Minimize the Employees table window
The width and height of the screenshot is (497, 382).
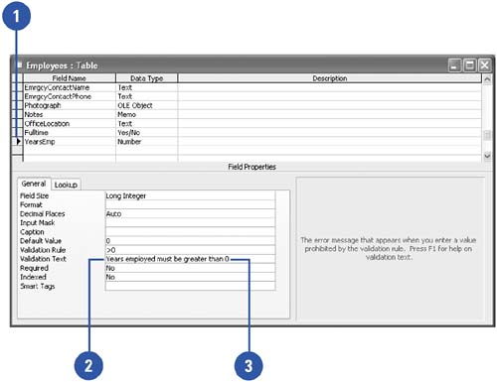pyautogui.click(x=454, y=65)
